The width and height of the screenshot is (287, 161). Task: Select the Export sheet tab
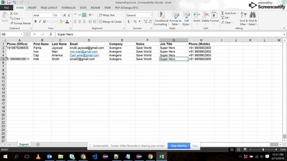pos(24,144)
